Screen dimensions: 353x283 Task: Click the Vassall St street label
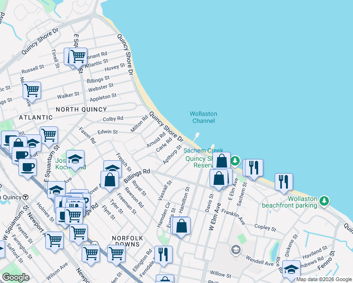click(165, 190)
